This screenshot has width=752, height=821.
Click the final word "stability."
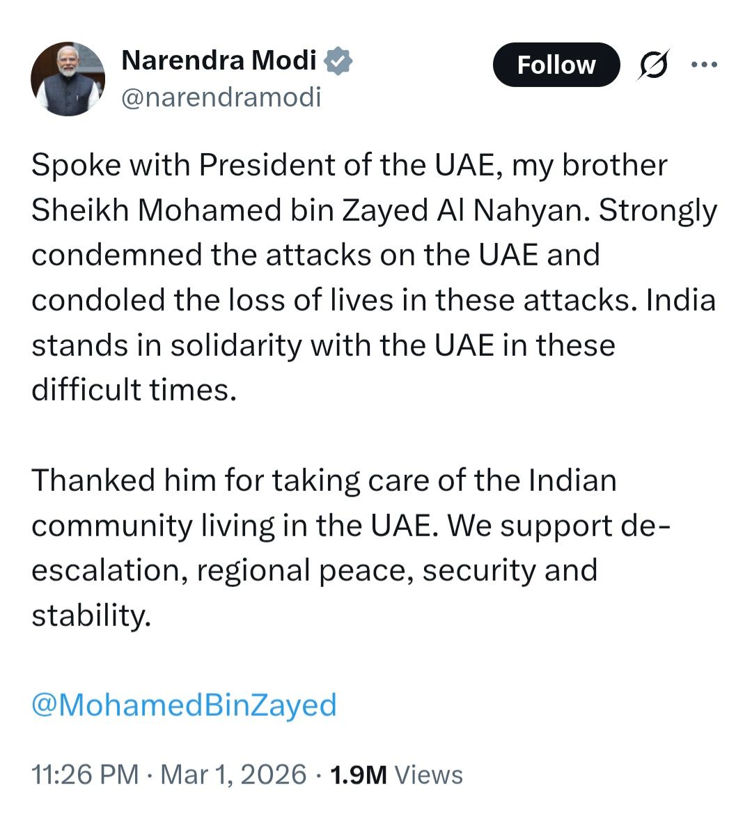(x=91, y=616)
